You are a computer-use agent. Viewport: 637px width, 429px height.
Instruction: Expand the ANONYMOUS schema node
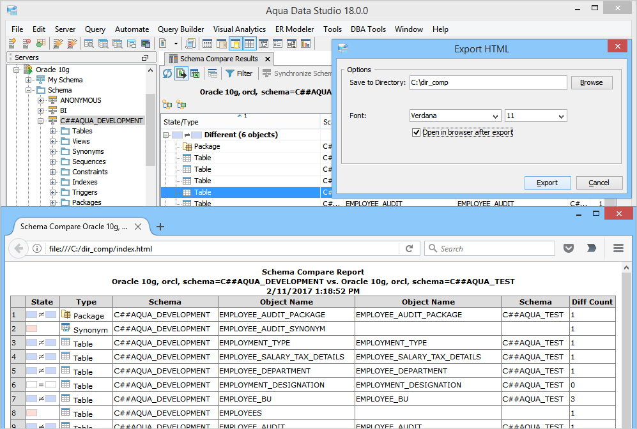point(41,100)
